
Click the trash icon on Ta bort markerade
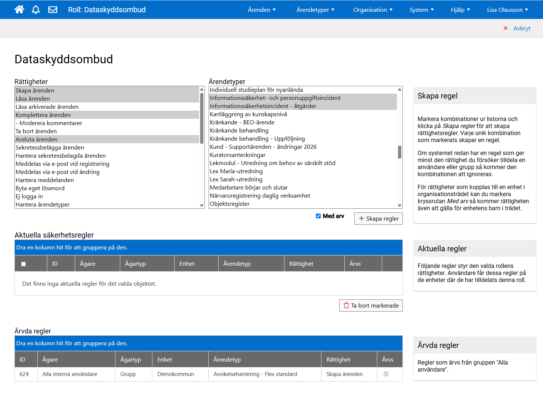click(346, 305)
